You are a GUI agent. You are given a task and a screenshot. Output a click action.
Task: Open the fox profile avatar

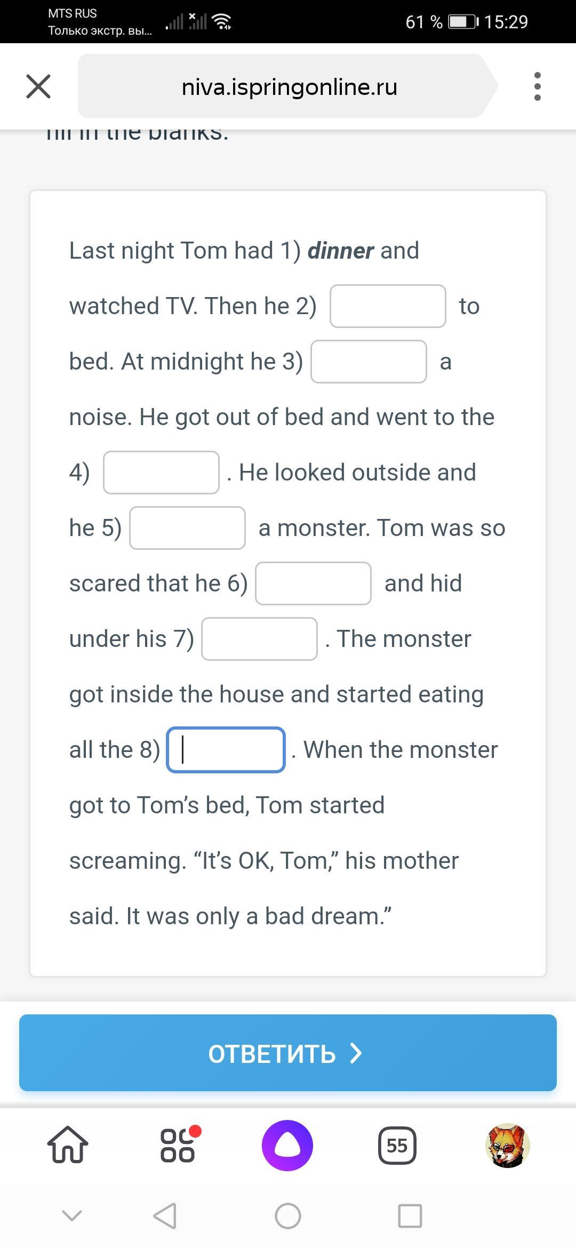click(507, 1145)
